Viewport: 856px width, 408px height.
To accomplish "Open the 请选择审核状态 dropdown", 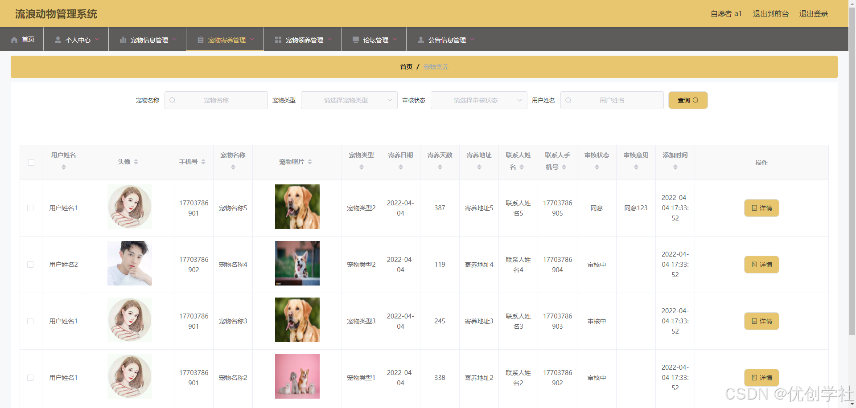I will pyautogui.click(x=479, y=100).
